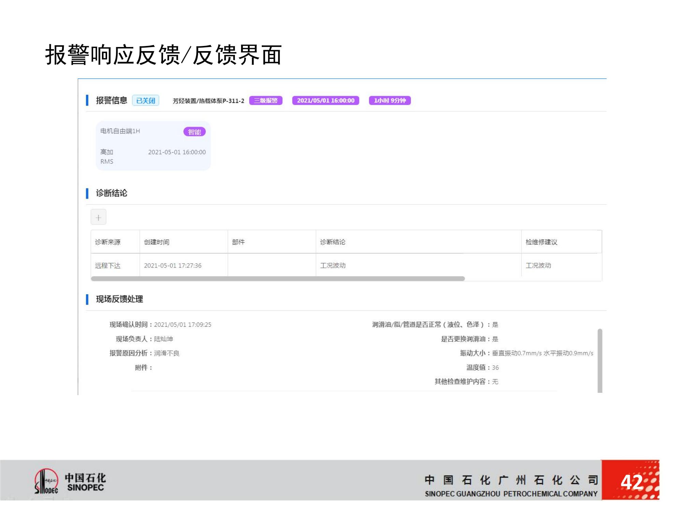Click the 芳烃装置/热载体泵P-311-2 device path
Viewport: 682px width, 511px height.
(208, 101)
